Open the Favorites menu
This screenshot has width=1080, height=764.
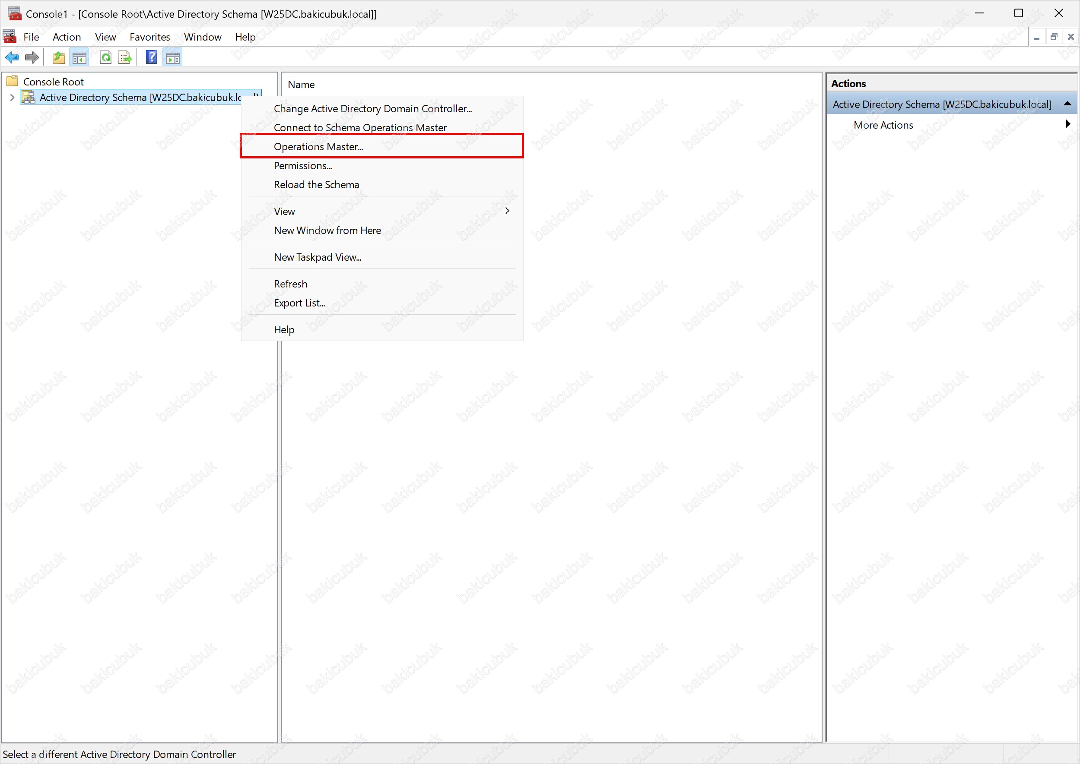click(150, 37)
